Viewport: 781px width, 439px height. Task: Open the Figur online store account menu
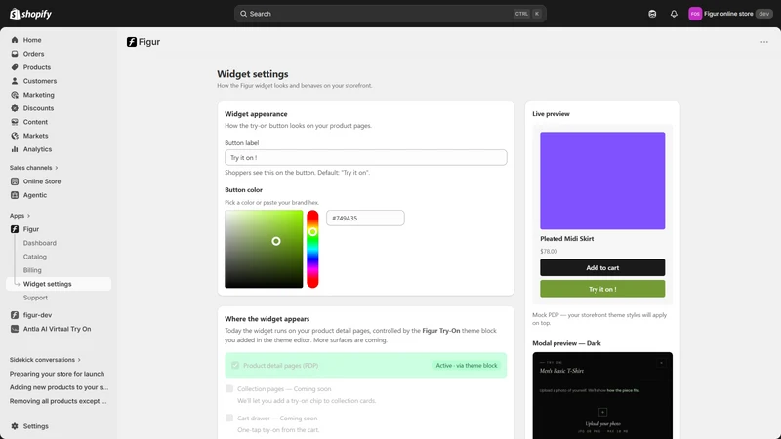(x=730, y=14)
